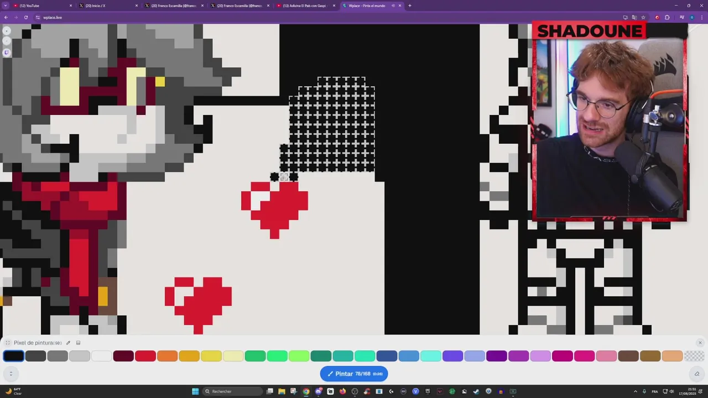This screenshot has height=398, width=708.
Task: Click the upper red heart on the canvas
Action: point(274,210)
